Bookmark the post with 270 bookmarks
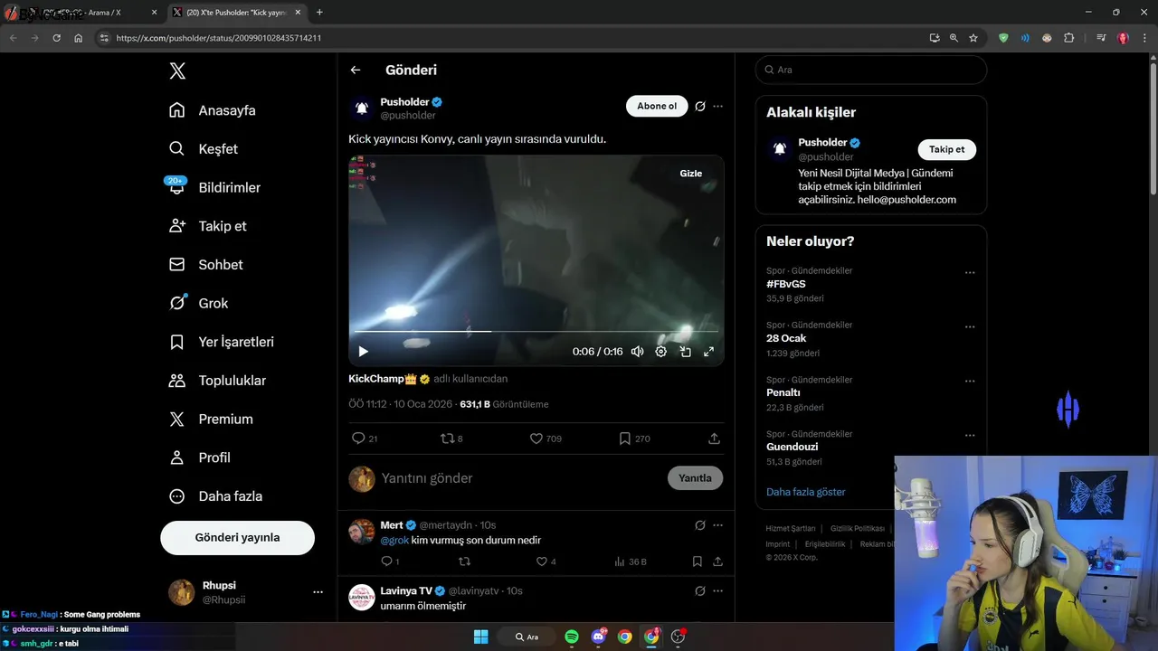Screen dimensions: 1158x651 pyautogui.click(x=634, y=439)
